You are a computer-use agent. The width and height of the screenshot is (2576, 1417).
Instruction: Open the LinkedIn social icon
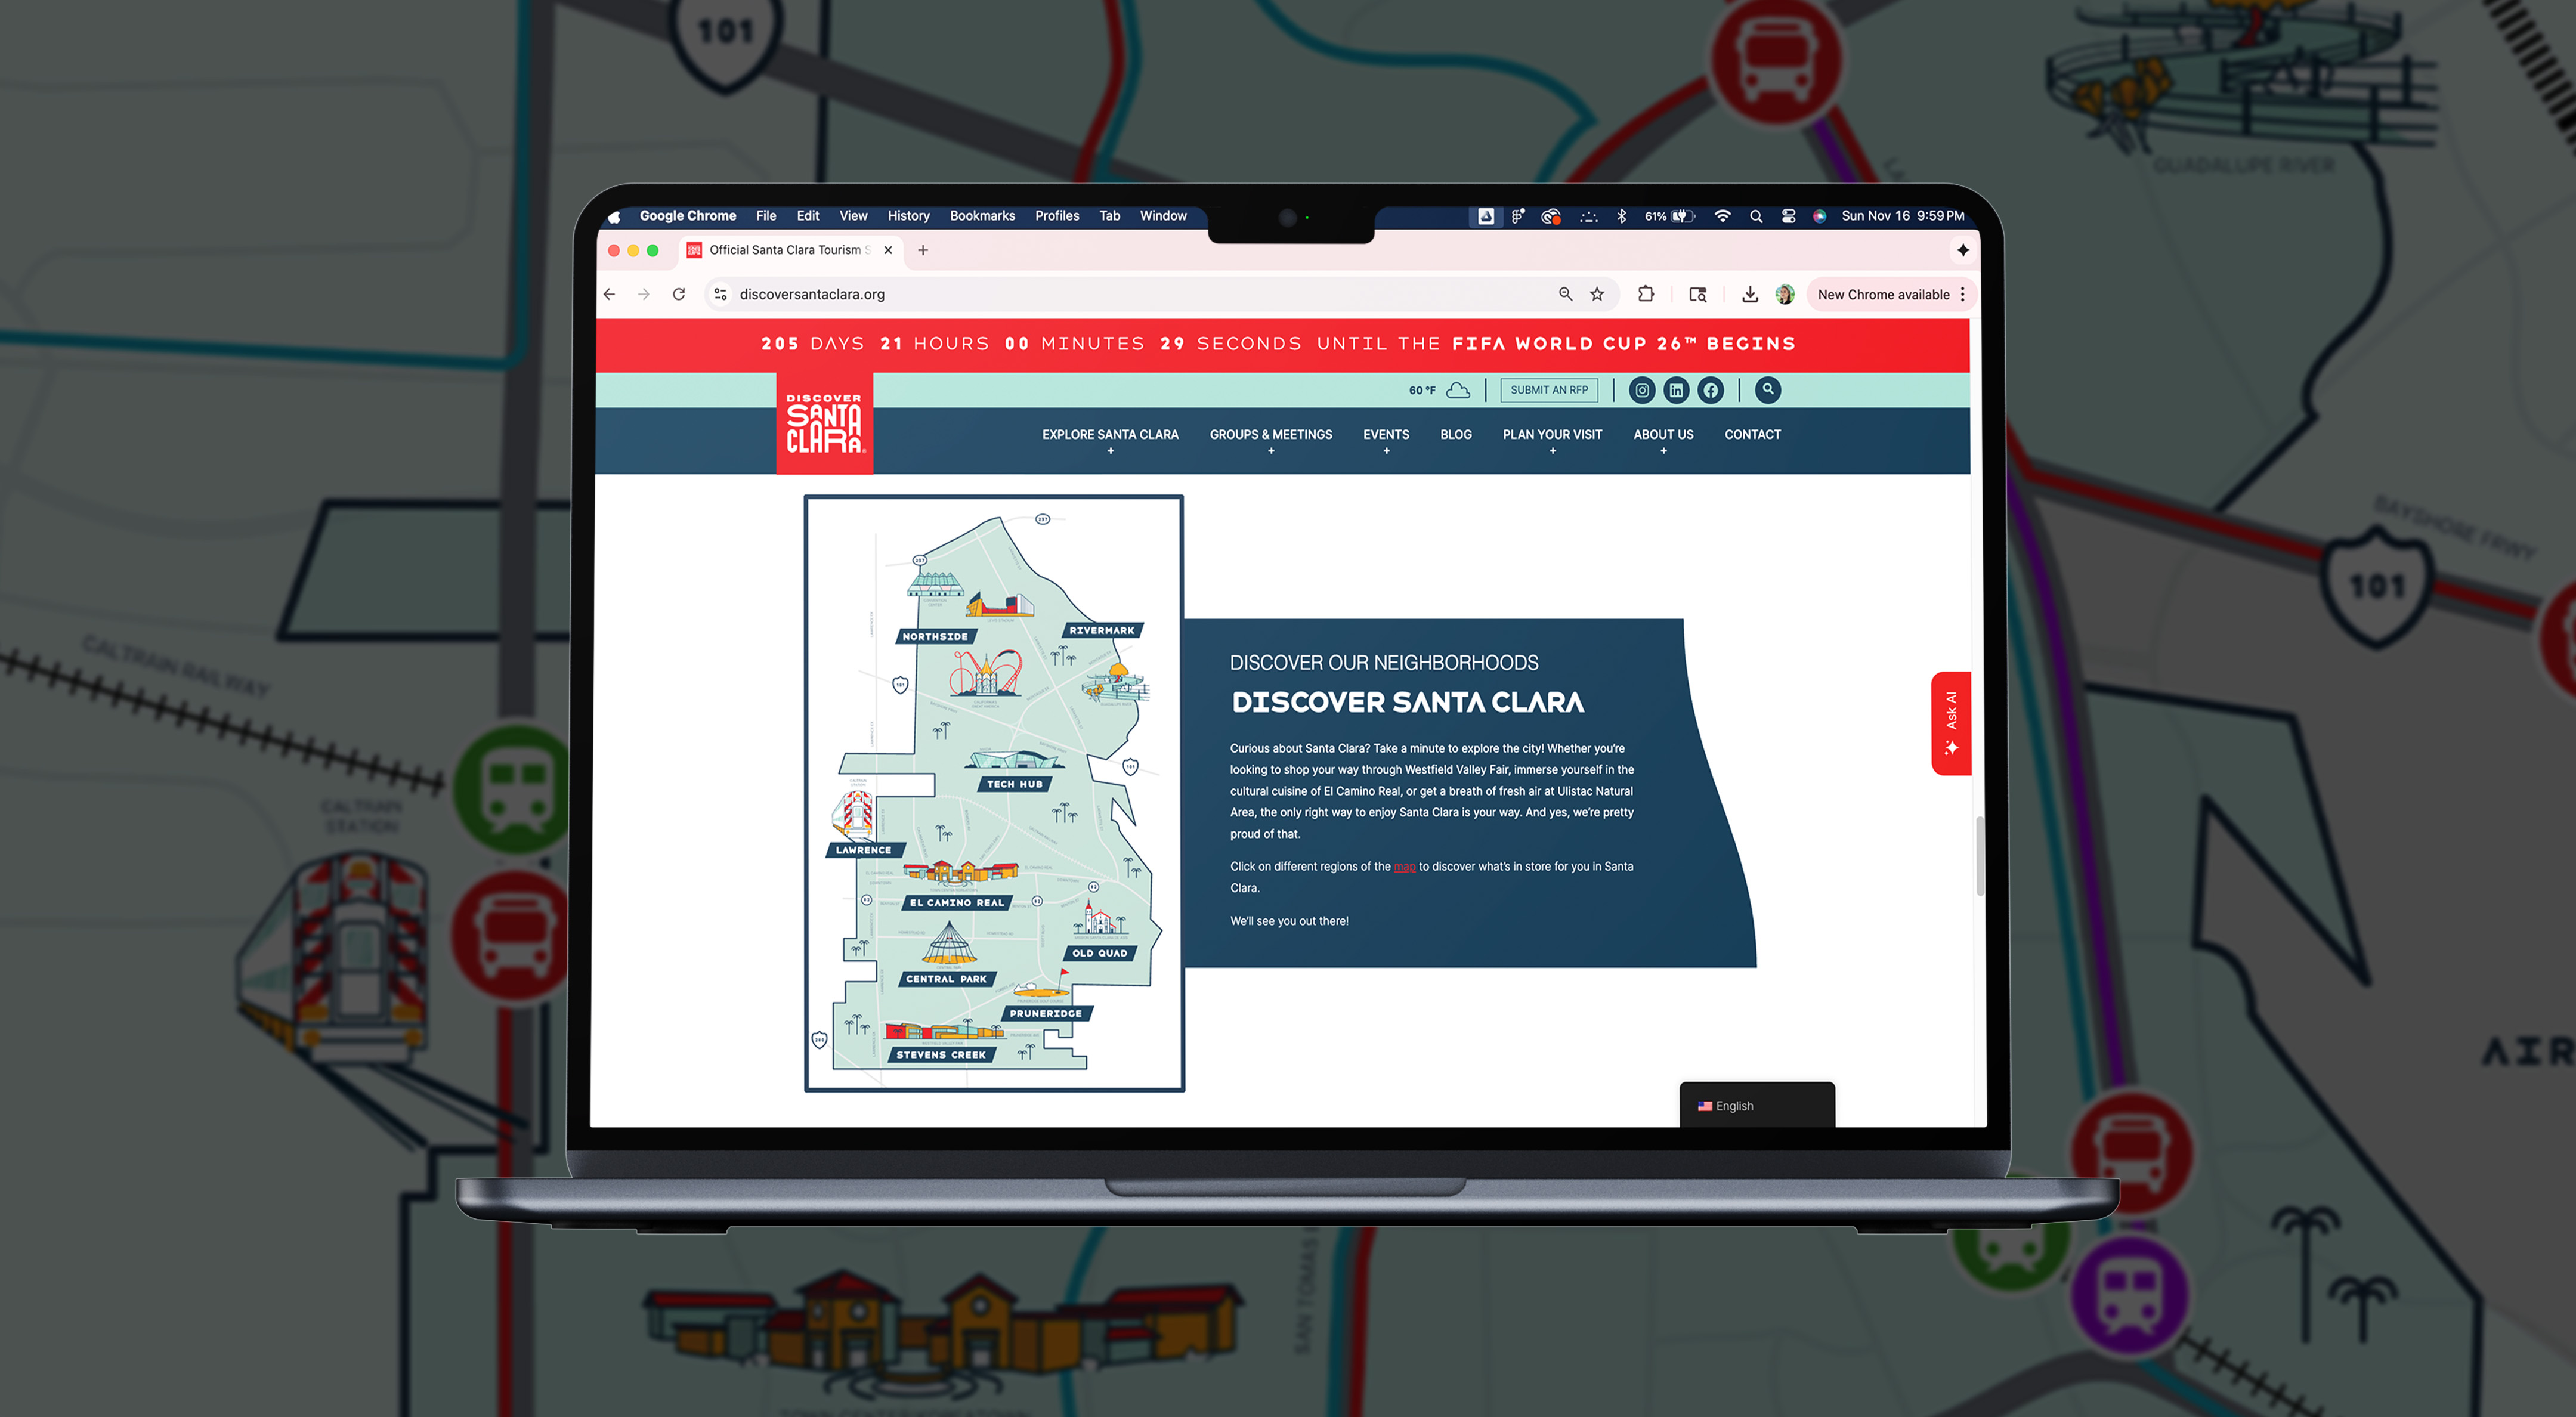tap(1676, 390)
